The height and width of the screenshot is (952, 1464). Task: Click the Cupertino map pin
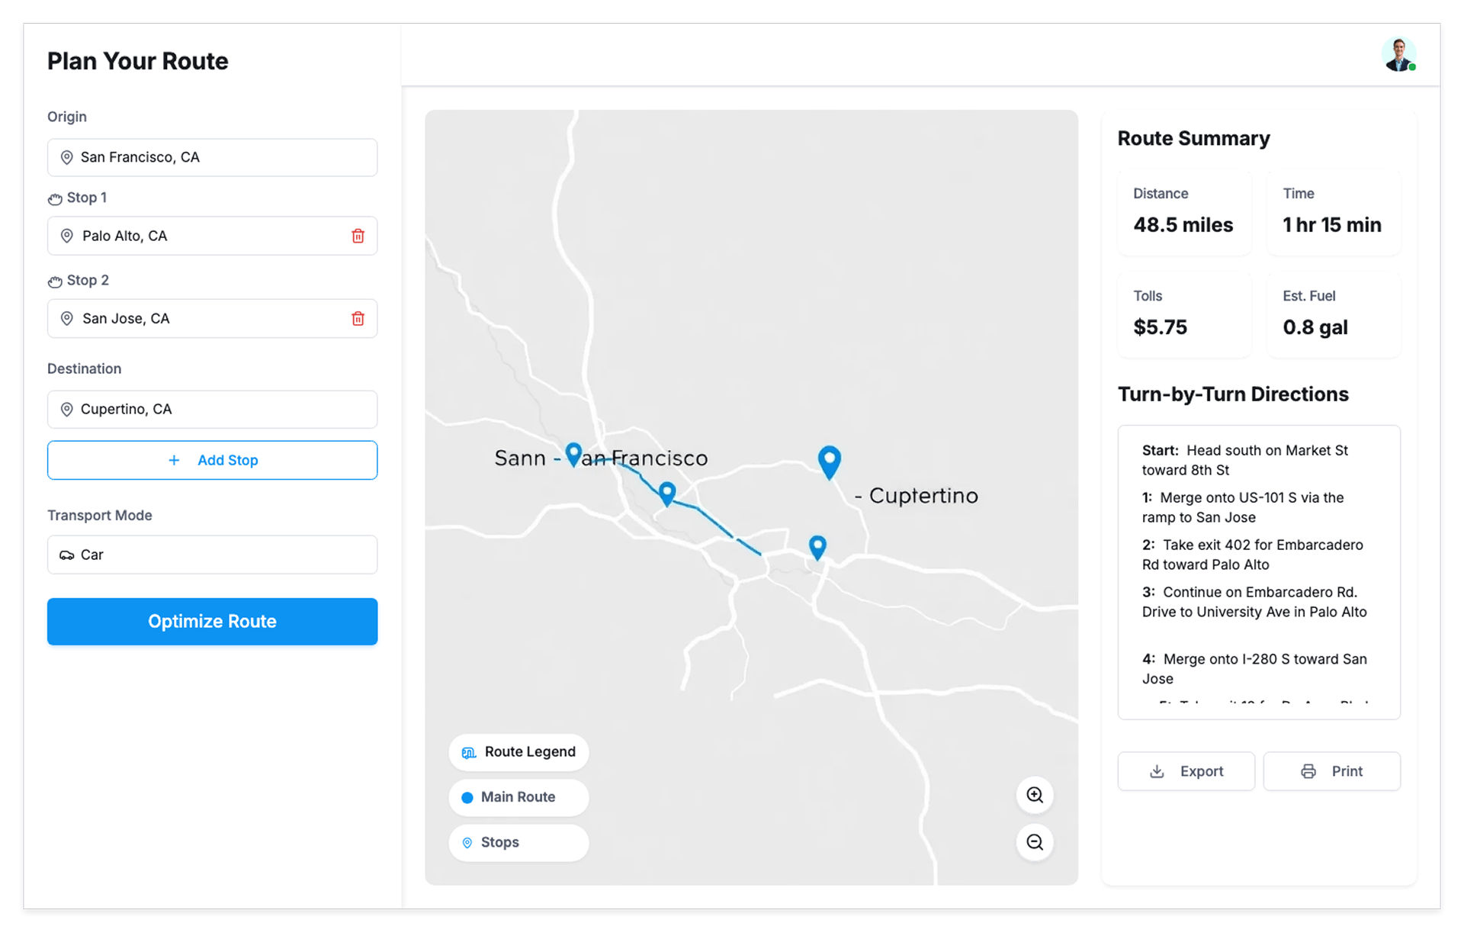(829, 460)
